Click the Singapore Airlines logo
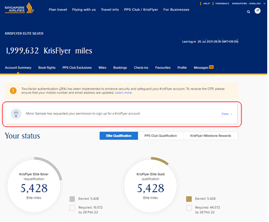Image resolution: width=269 pixels, height=222 pixels. pyautogui.click(x=19, y=8)
